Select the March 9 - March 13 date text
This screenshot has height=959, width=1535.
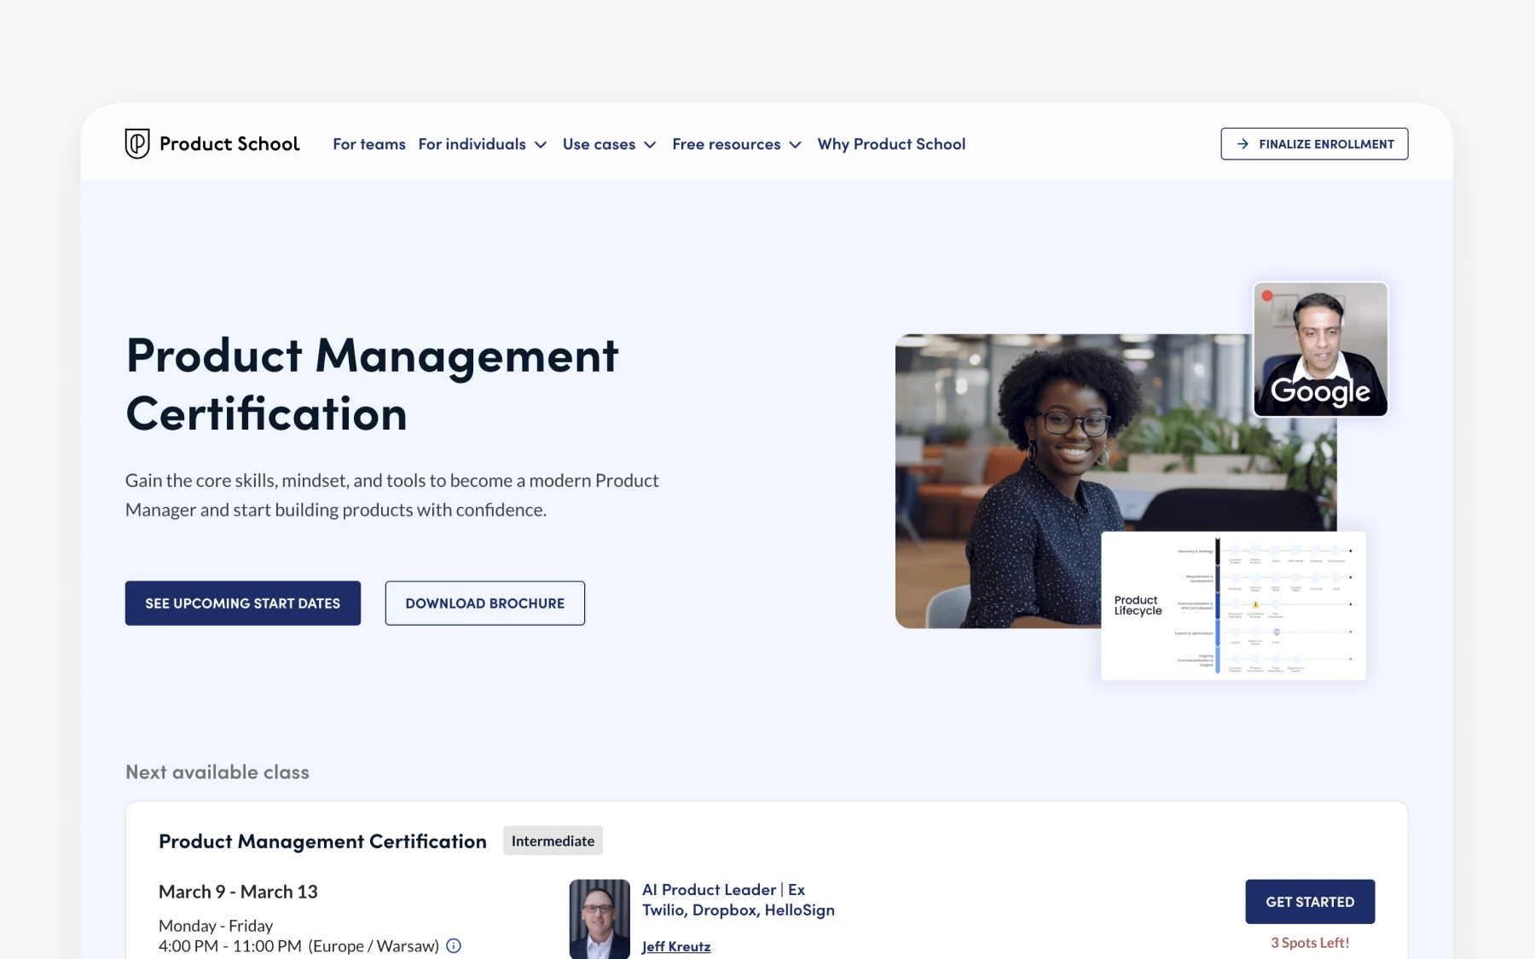238,892
